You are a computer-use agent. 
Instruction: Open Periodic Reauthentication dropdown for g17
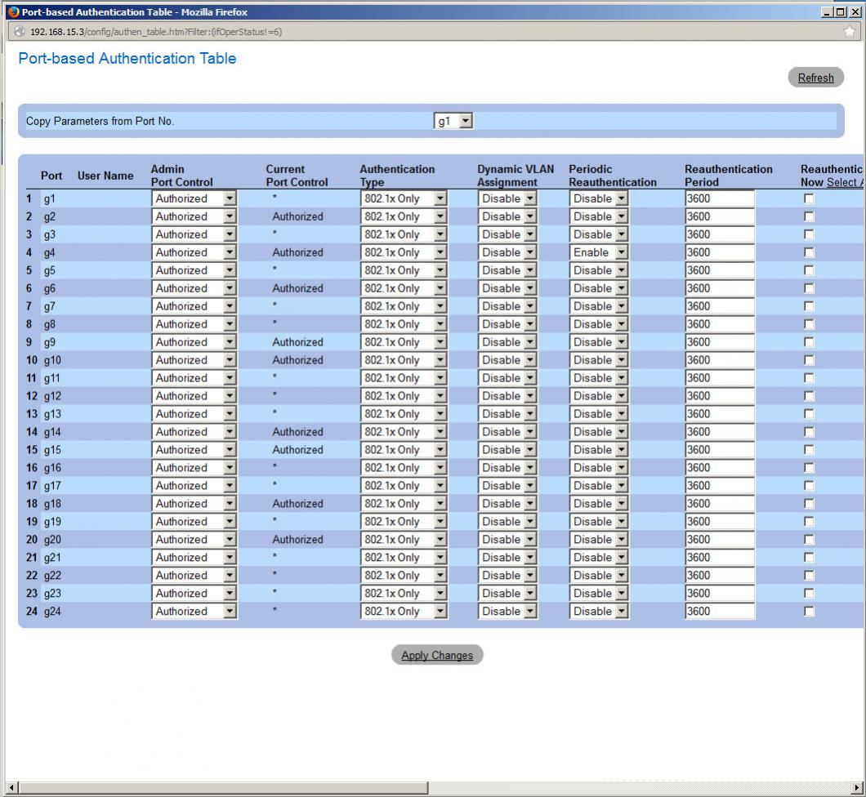pyautogui.click(x=599, y=486)
